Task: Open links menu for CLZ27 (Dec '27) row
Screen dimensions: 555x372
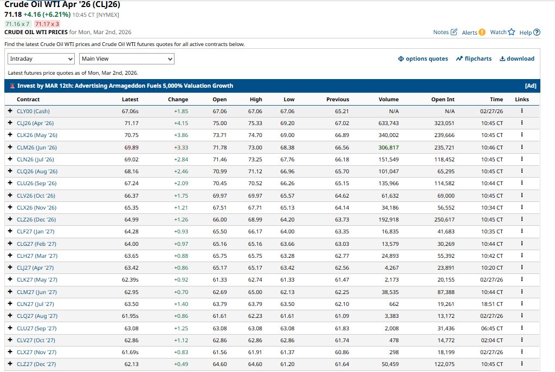Action: tap(522, 364)
